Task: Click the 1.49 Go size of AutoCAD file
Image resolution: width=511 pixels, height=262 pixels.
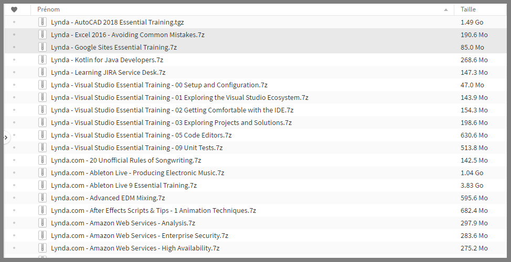Action: pos(472,22)
